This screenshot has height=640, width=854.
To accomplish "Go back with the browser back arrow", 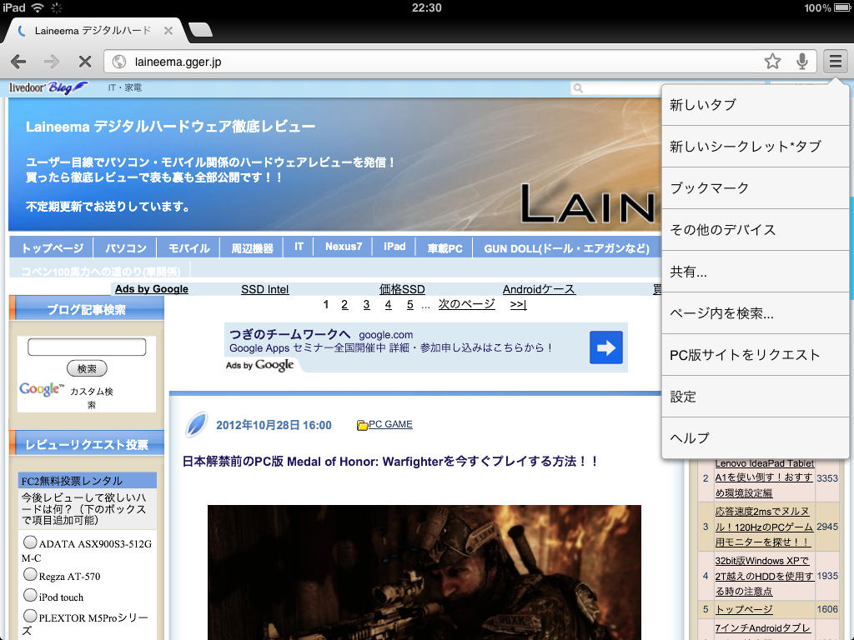I will [18, 62].
